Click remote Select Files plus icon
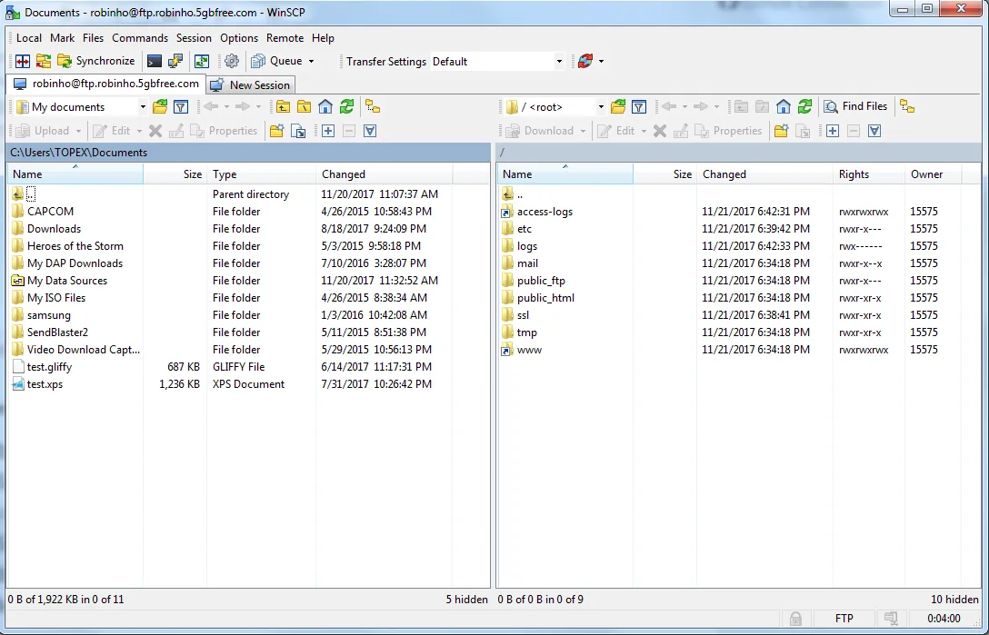This screenshot has width=989, height=635. click(833, 131)
